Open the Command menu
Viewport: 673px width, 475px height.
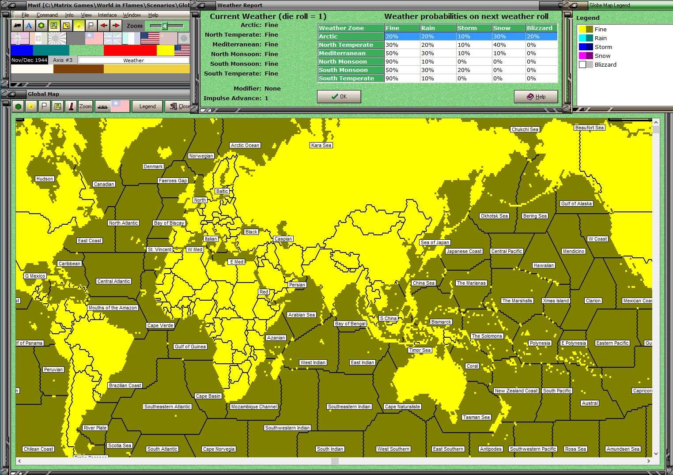coord(47,15)
